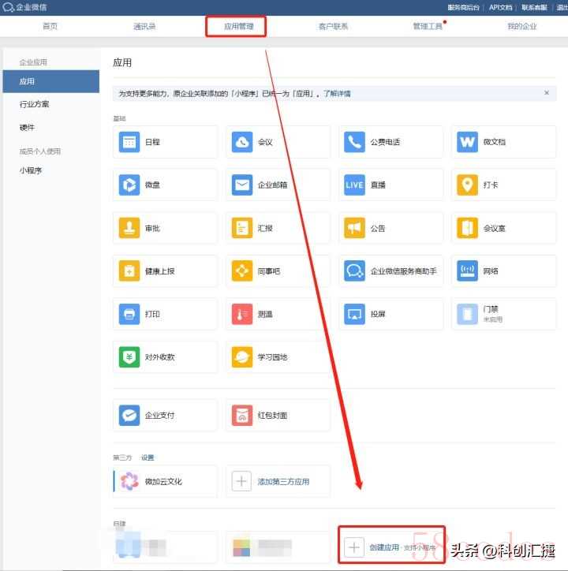Viewport: 568px width, 571px height.
Task: Switch to the 应用管理 top tab
Action: 238,26
